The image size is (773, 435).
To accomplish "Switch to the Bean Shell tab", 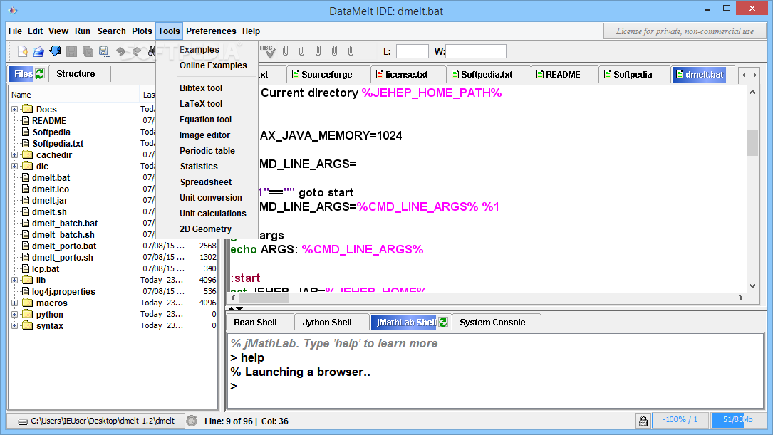I will [x=255, y=323].
